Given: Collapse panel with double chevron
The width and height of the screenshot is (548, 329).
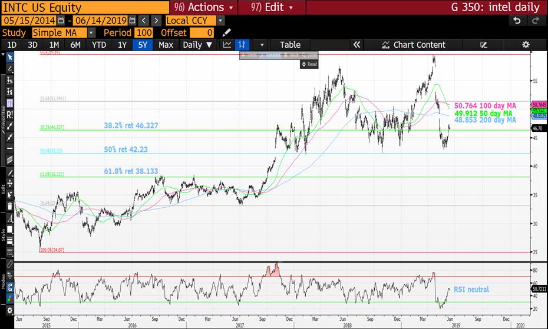Looking at the screenshot, I should pyautogui.click(x=356, y=45).
